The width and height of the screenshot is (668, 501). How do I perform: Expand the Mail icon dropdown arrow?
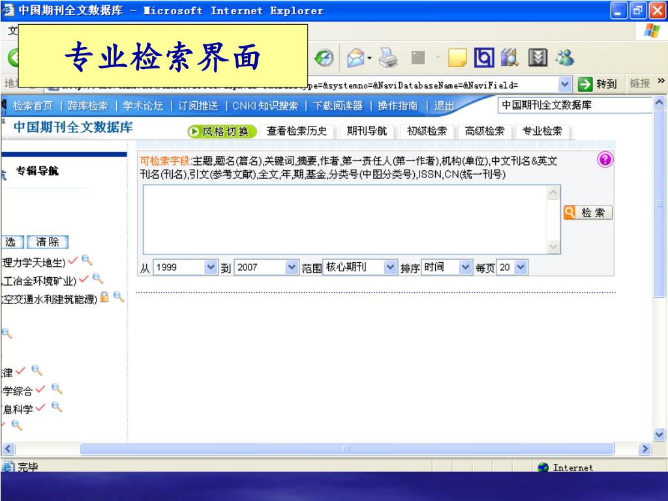(369, 58)
